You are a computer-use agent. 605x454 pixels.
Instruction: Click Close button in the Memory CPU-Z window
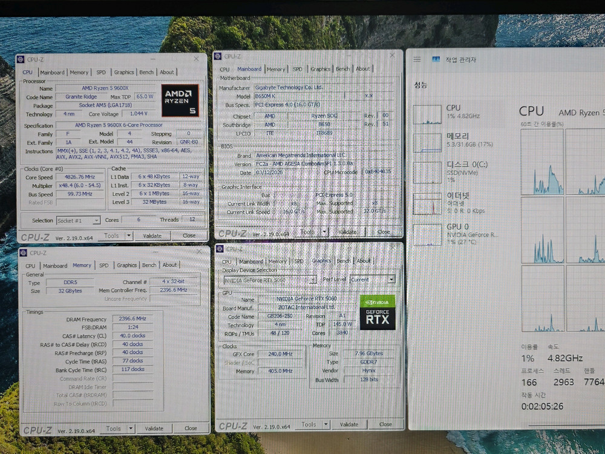tap(191, 428)
